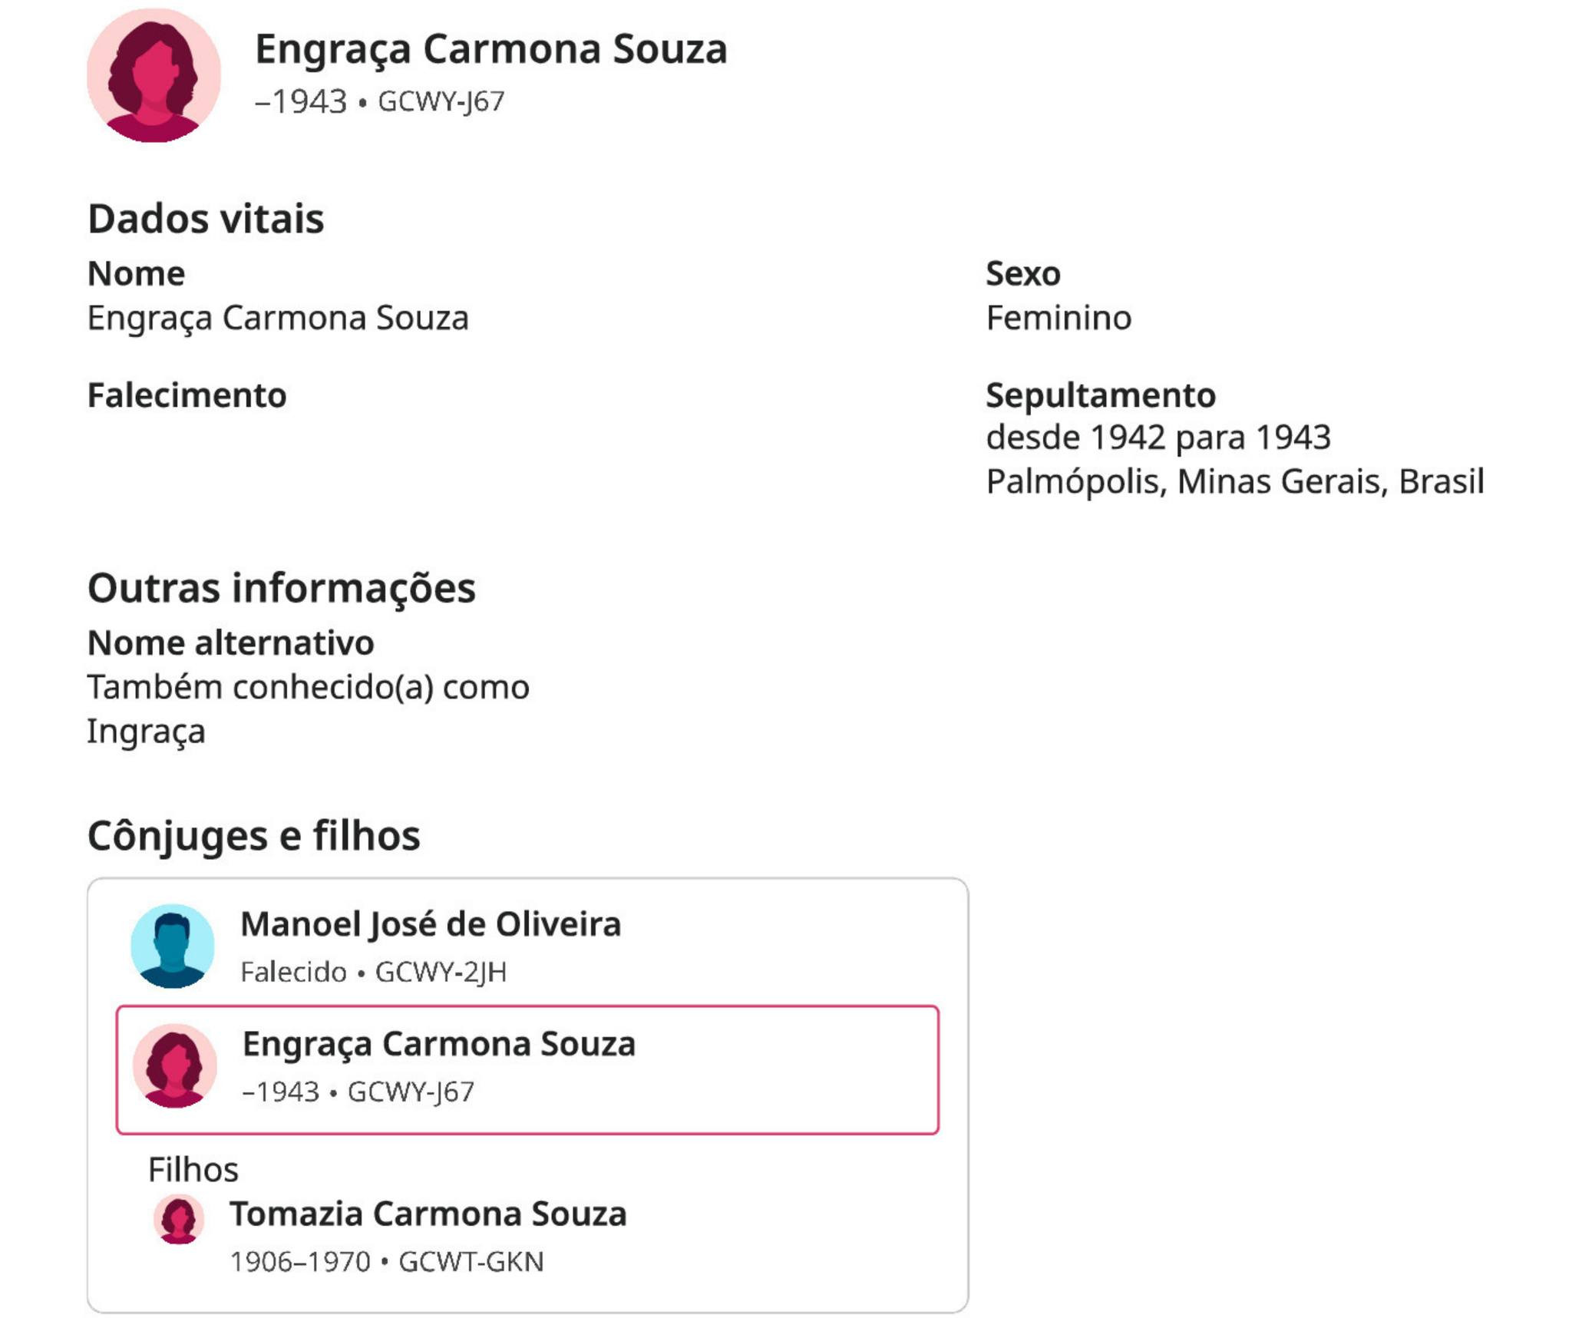Click the Cônjuges e filhos heading
1572x1318 pixels.
point(253,835)
